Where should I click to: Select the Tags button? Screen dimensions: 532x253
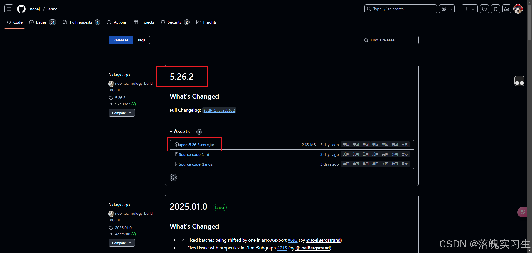click(141, 40)
